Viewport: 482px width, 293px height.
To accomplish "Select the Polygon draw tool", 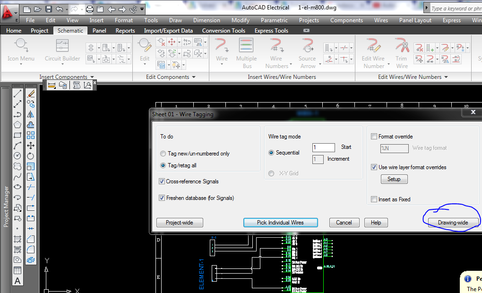I will (x=17, y=124).
